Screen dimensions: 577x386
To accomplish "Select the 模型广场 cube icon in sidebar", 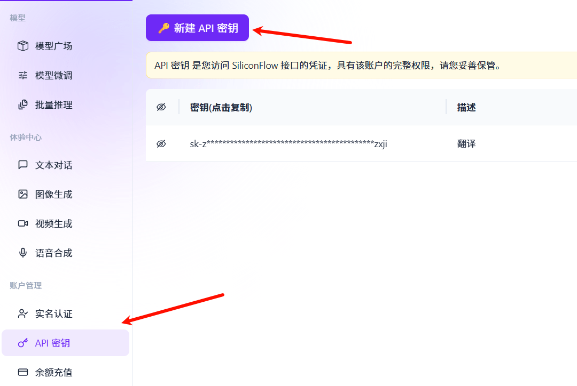I will (23, 46).
